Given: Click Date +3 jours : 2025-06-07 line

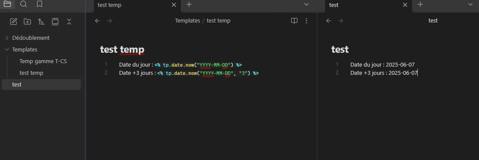Looking at the screenshot, I should point(384,73).
